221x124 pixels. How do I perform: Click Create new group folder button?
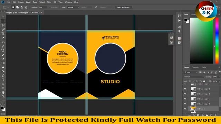click(207, 115)
